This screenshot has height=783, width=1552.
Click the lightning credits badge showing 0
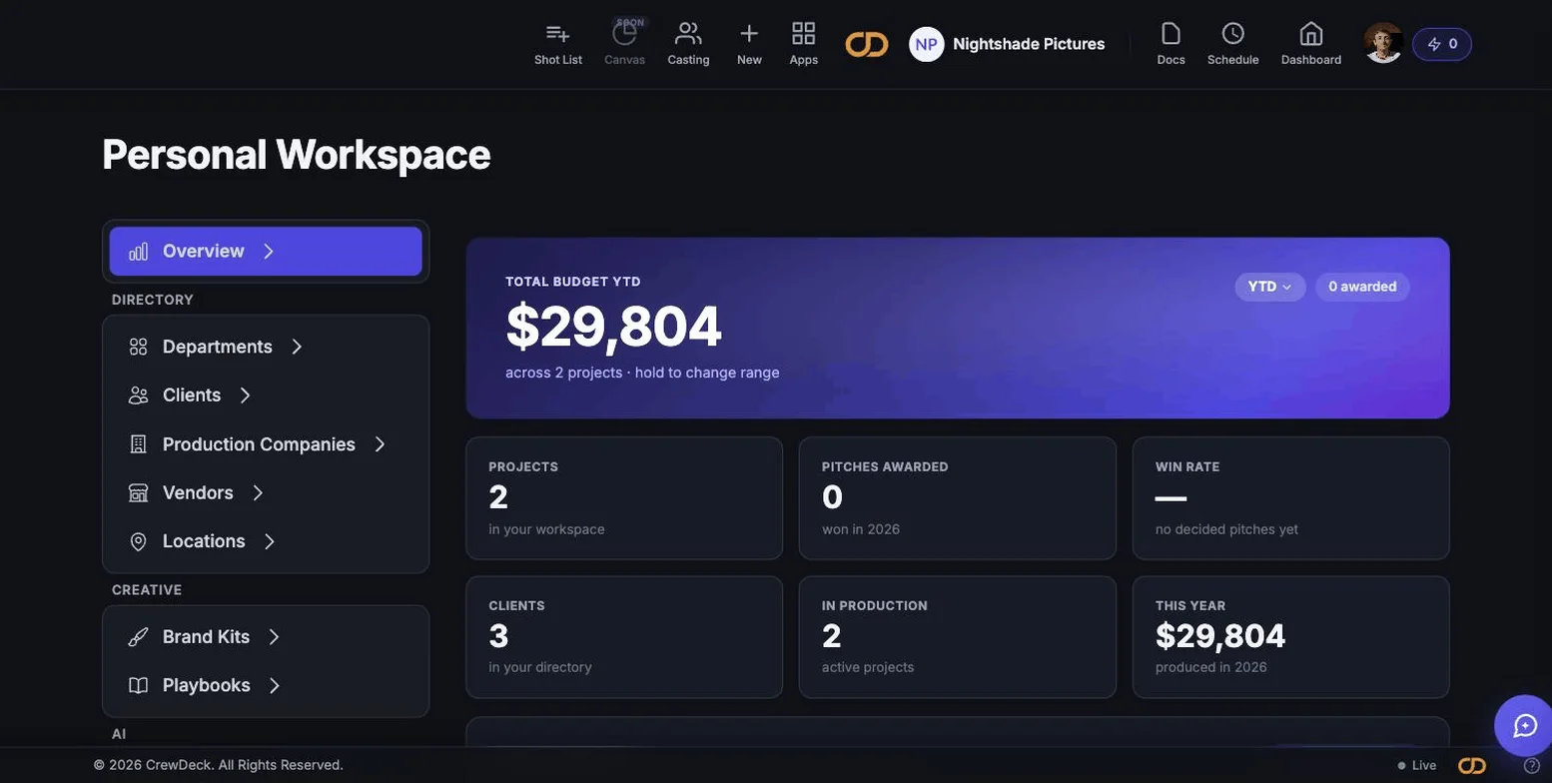(1442, 44)
